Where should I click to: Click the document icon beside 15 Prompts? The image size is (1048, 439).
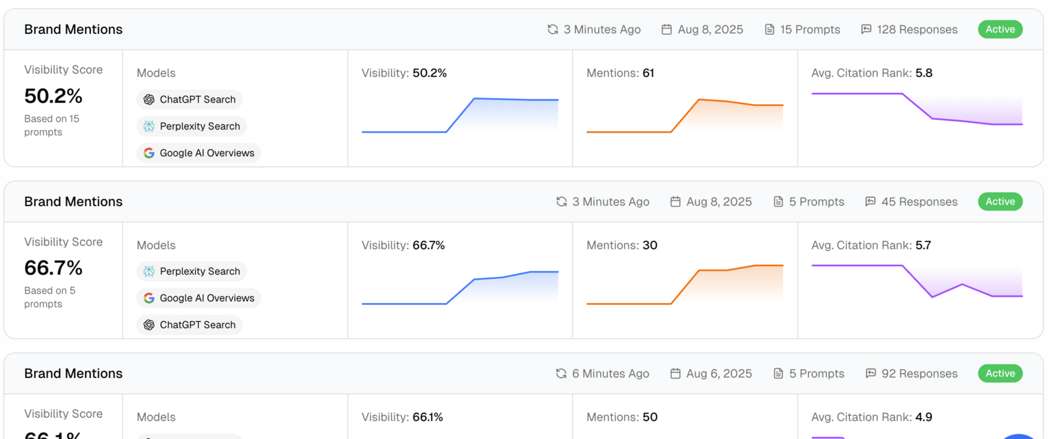click(770, 29)
